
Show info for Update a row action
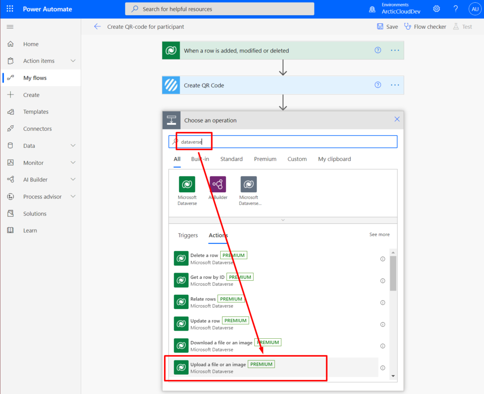coord(383,324)
